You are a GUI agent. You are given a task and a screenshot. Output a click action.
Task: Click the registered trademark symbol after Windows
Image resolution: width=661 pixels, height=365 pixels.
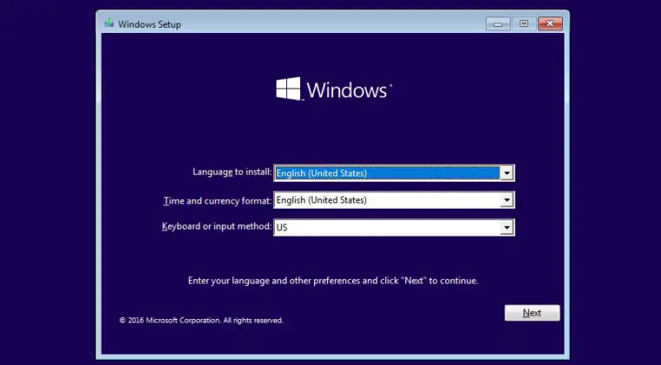click(391, 84)
